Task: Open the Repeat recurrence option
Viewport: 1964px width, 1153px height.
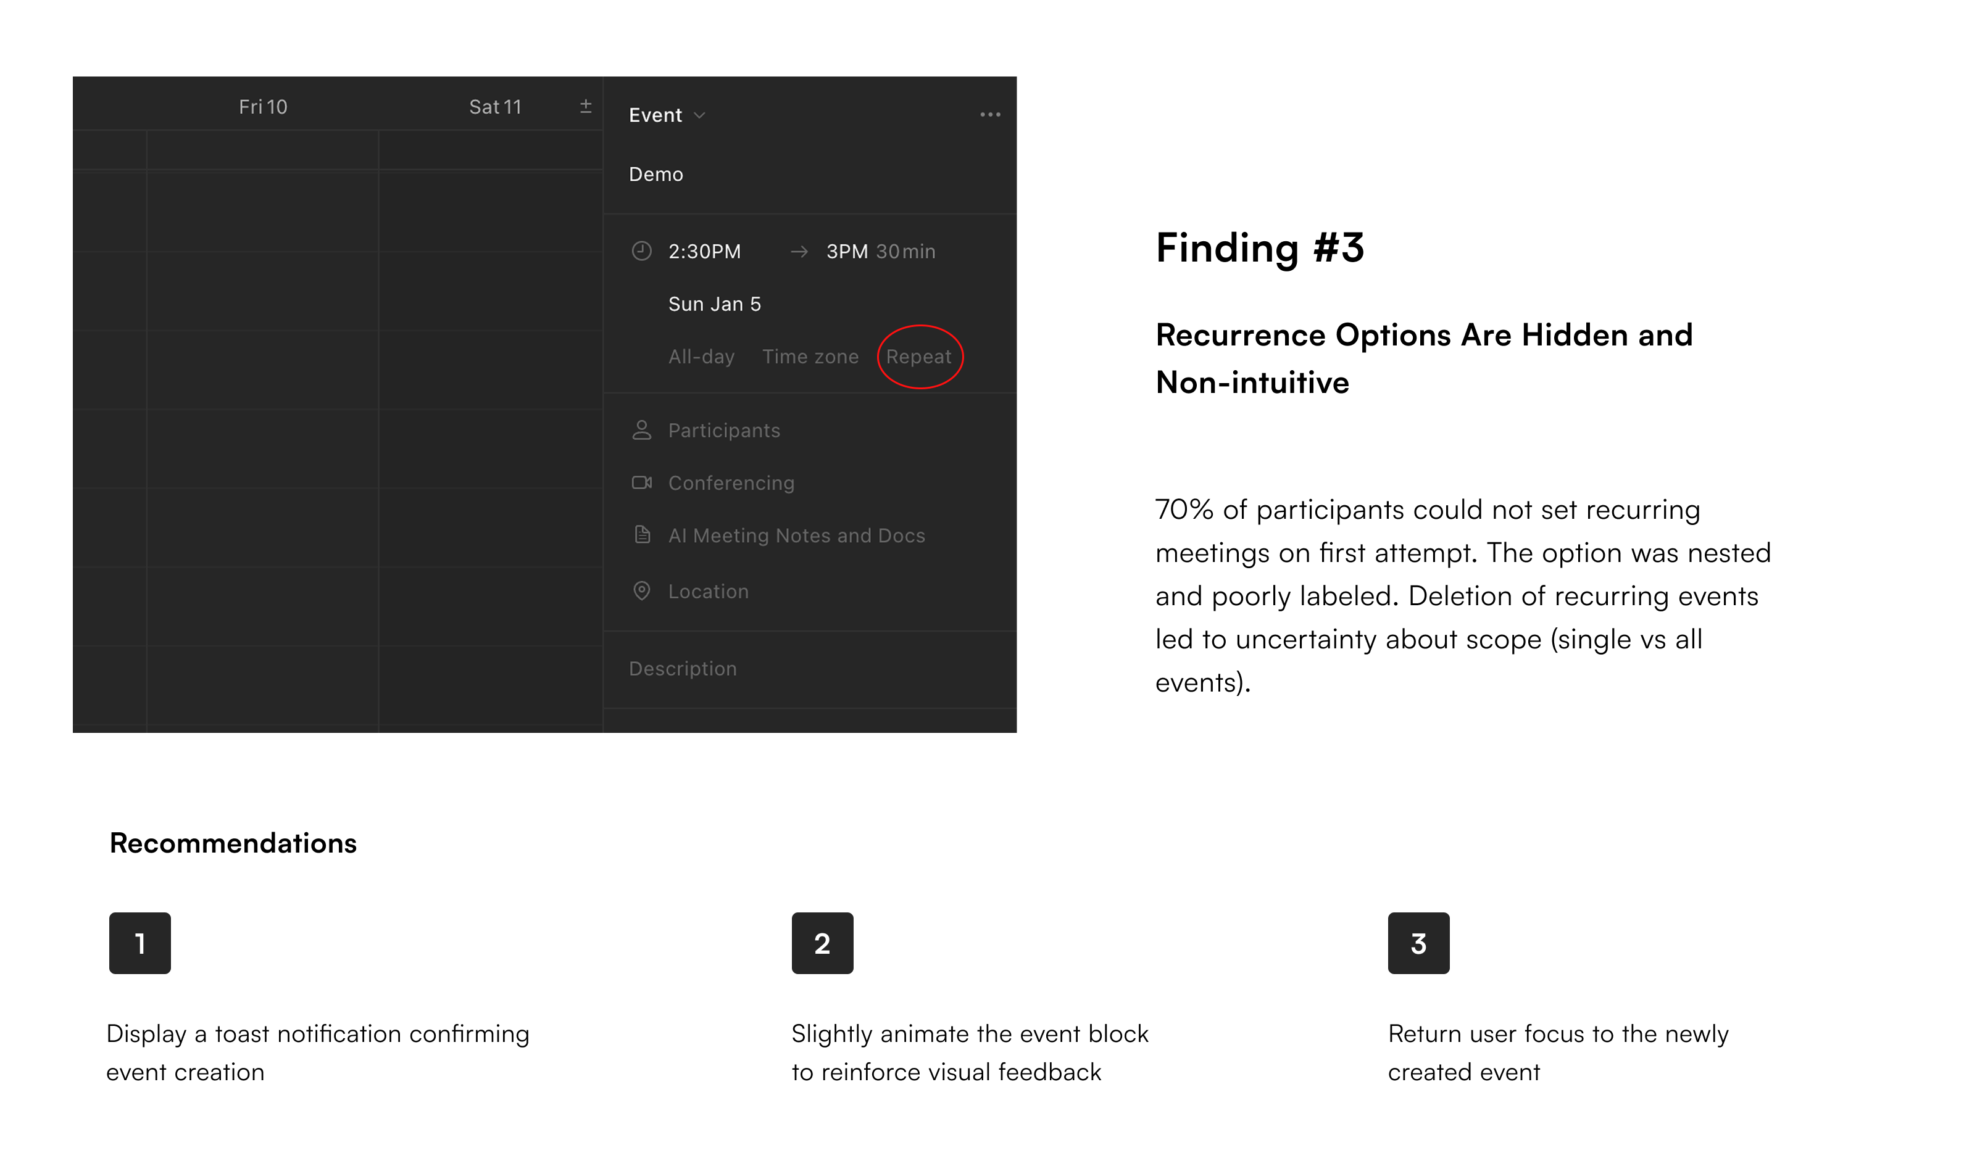Action: pyautogui.click(x=919, y=357)
